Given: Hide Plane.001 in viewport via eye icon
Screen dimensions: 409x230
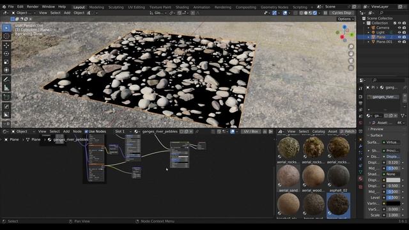Looking at the screenshot, I should pos(399,42).
